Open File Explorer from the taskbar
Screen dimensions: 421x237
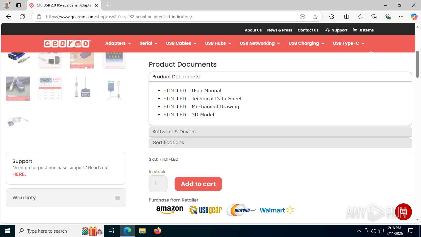[x=142, y=231]
